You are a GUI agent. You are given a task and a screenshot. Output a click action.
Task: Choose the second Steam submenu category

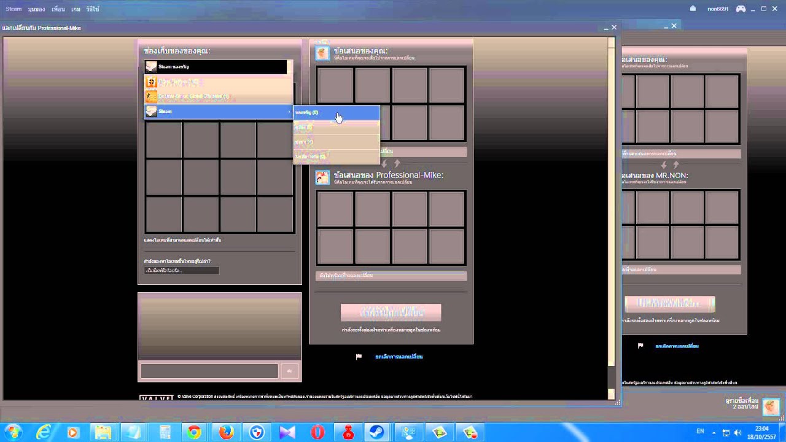click(336, 127)
